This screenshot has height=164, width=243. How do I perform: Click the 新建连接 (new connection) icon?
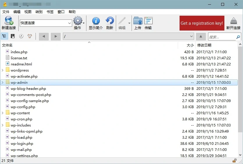pyautogui.click(x=8, y=21)
